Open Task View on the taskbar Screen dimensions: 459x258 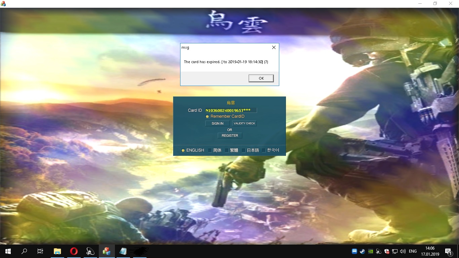[x=40, y=251]
